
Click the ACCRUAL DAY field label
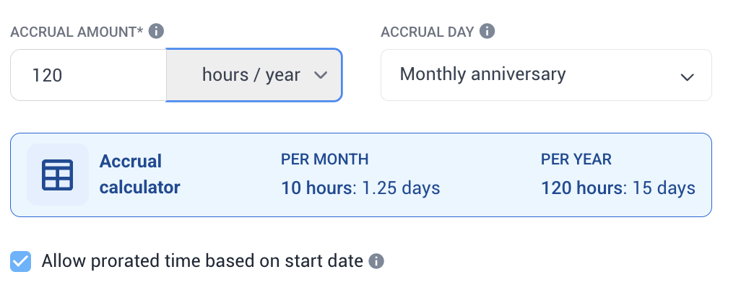pos(427,32)
